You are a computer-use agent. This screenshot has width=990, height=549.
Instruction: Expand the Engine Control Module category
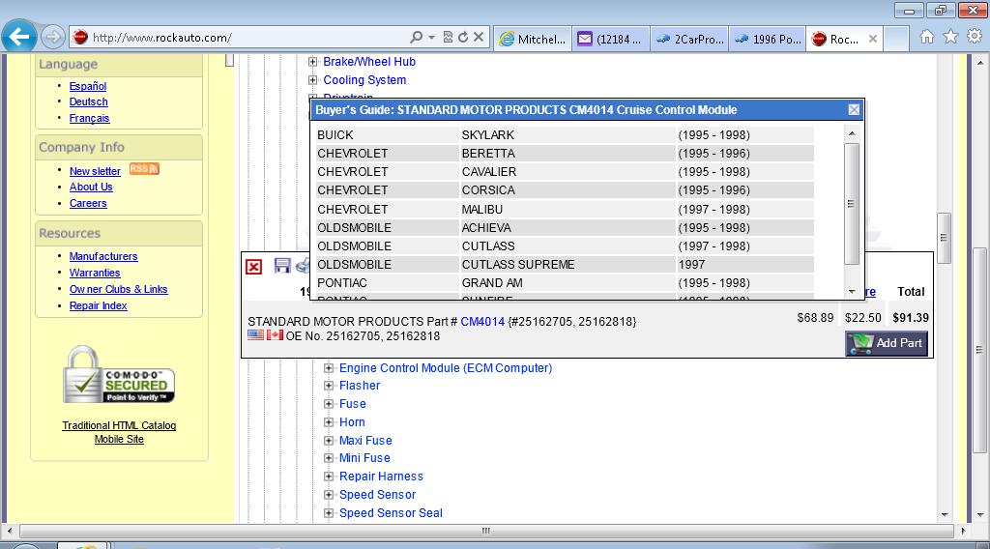[329, 368]
